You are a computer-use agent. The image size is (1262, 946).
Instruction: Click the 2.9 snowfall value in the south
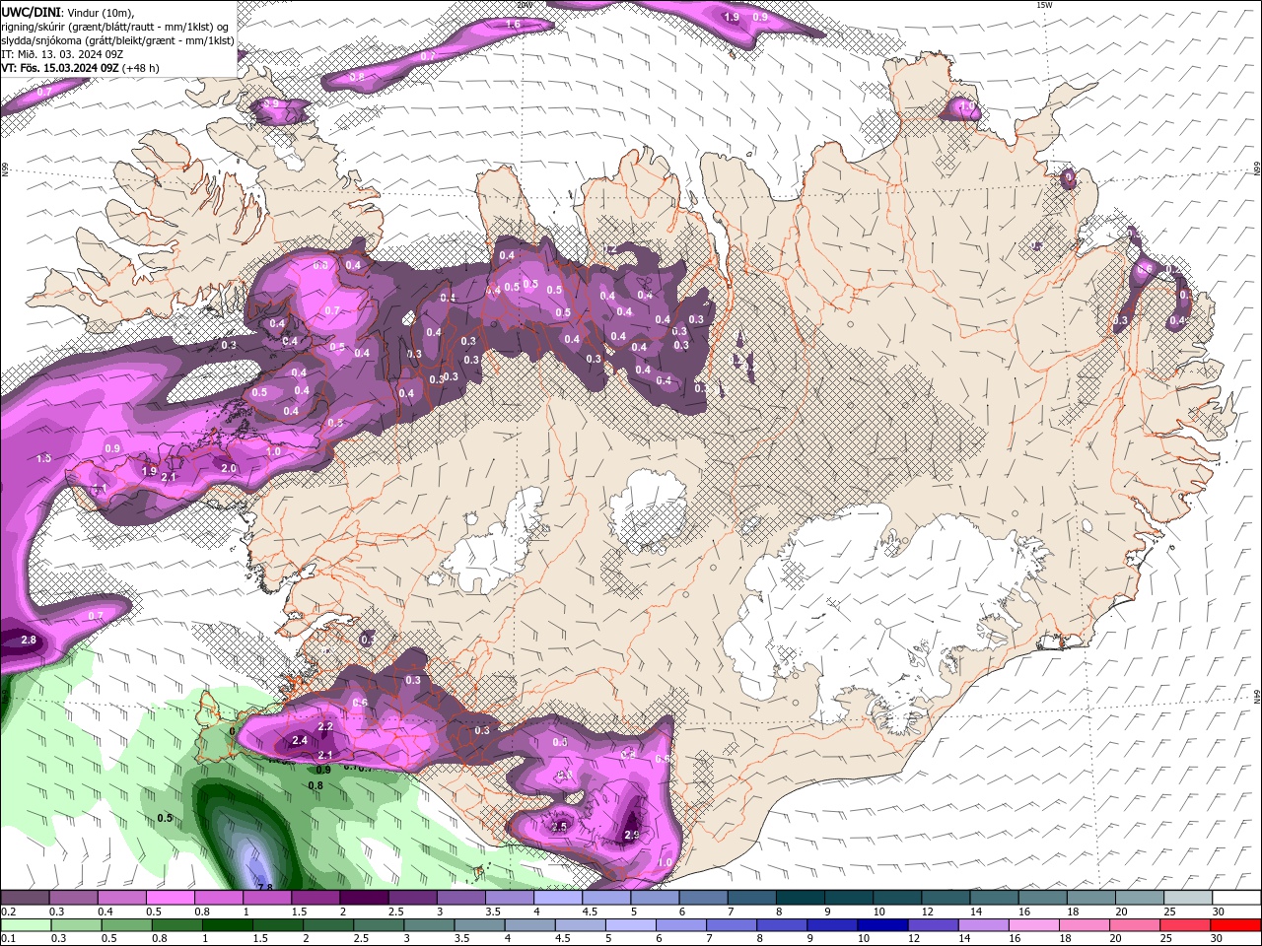tap(633, 835)
